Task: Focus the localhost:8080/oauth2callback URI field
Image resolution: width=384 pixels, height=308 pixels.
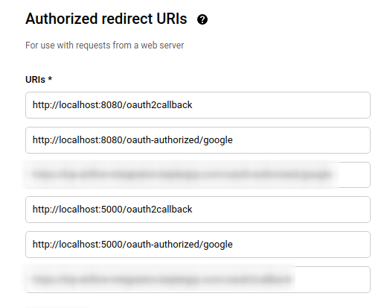Action: tap(198, 105)
